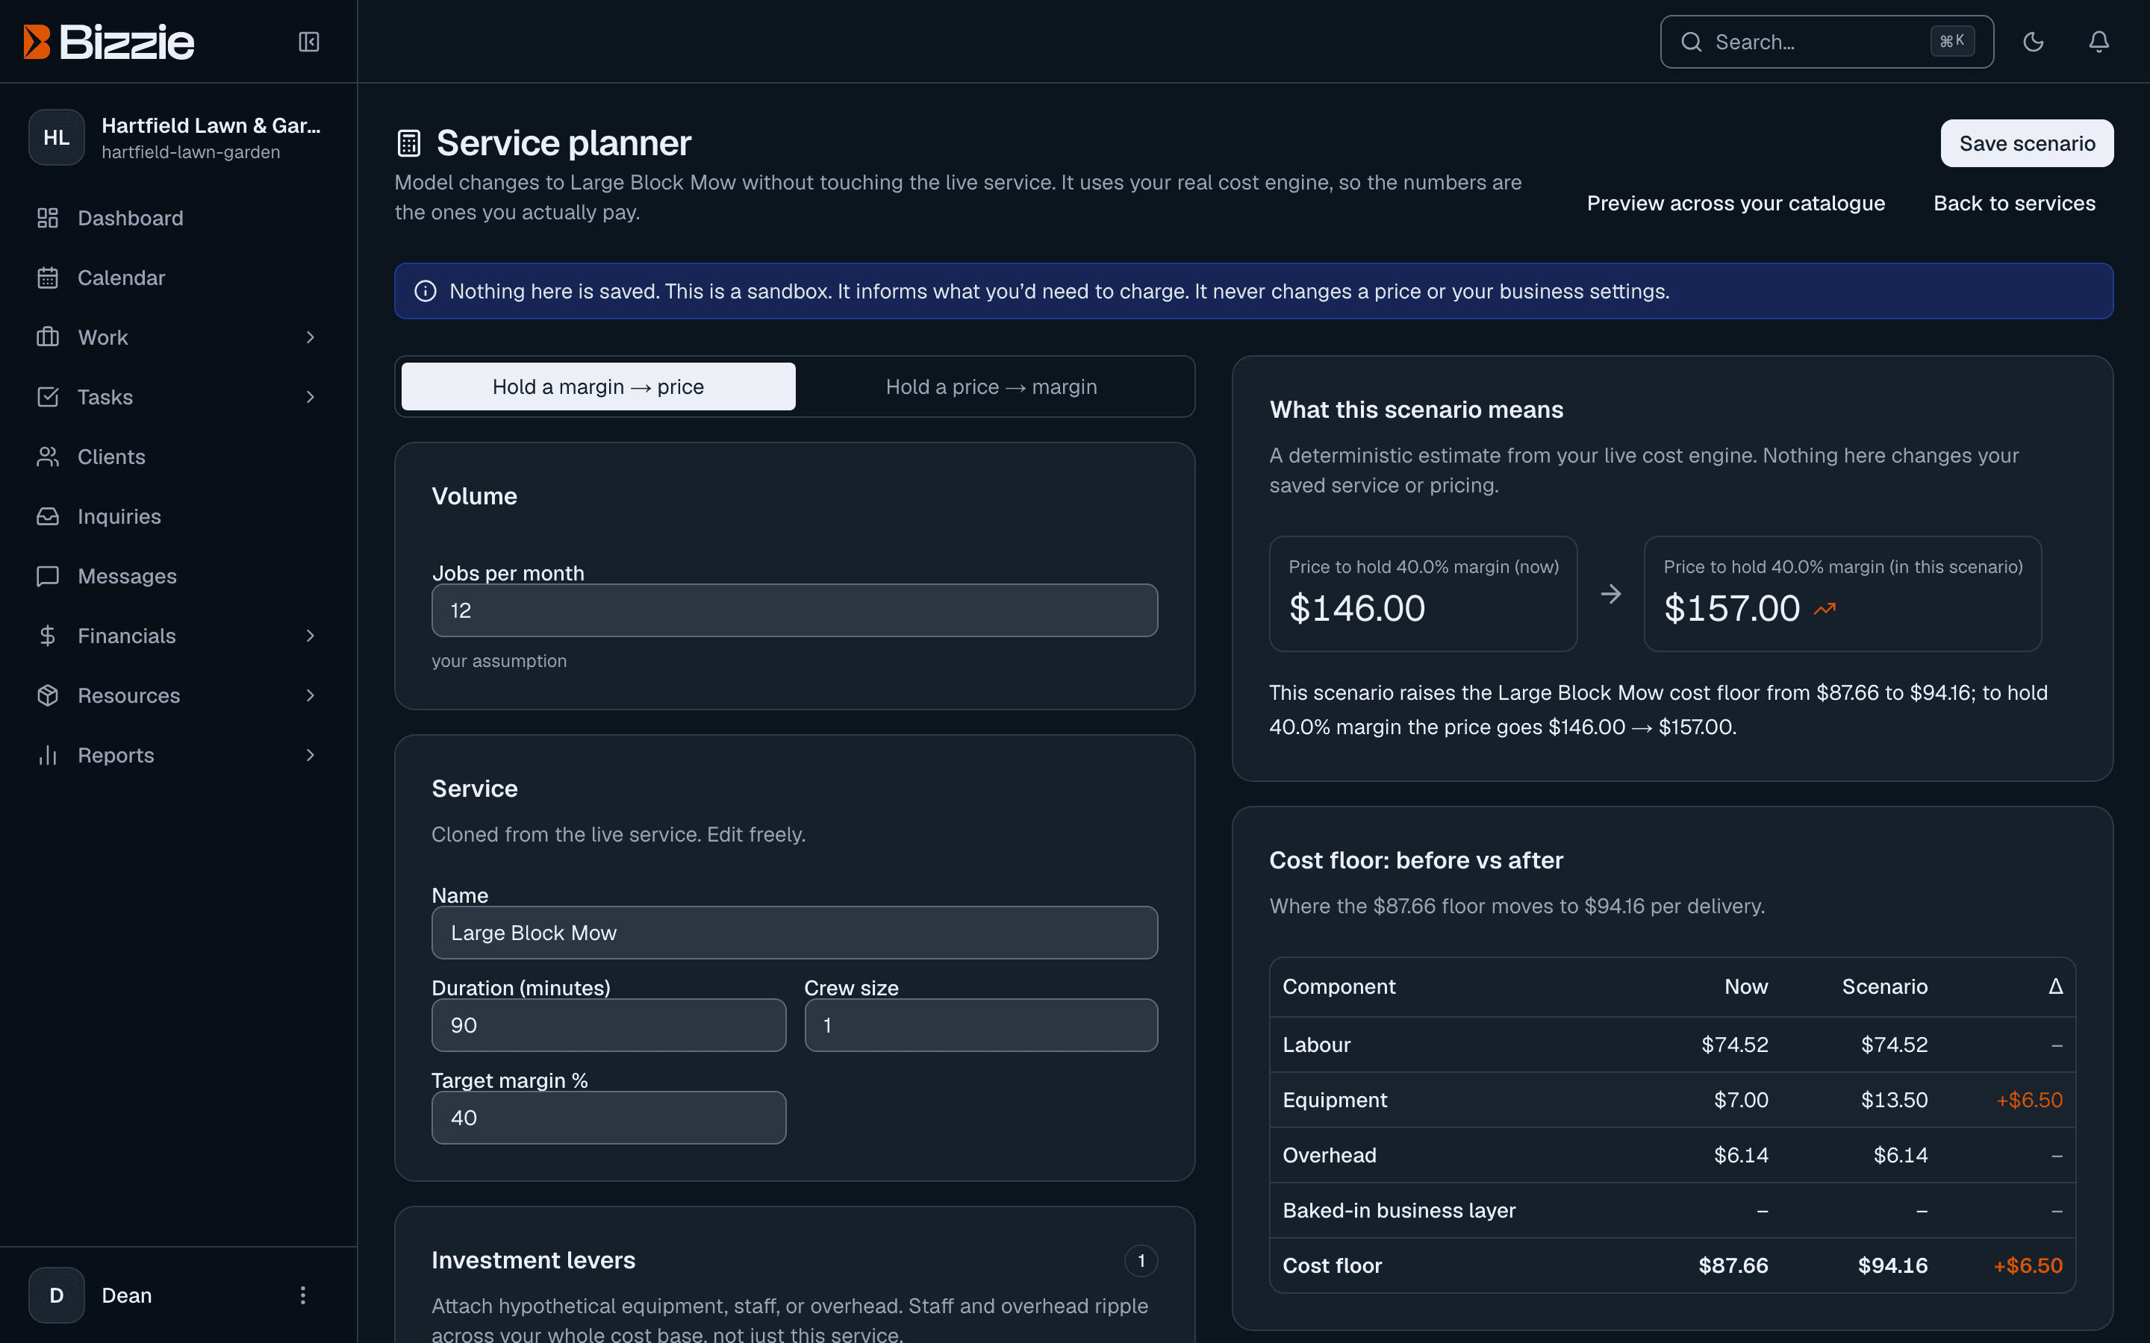This screenshot has height=1343, width=2150.
Task: Click the Clients people icon
Action: point(48,457)
